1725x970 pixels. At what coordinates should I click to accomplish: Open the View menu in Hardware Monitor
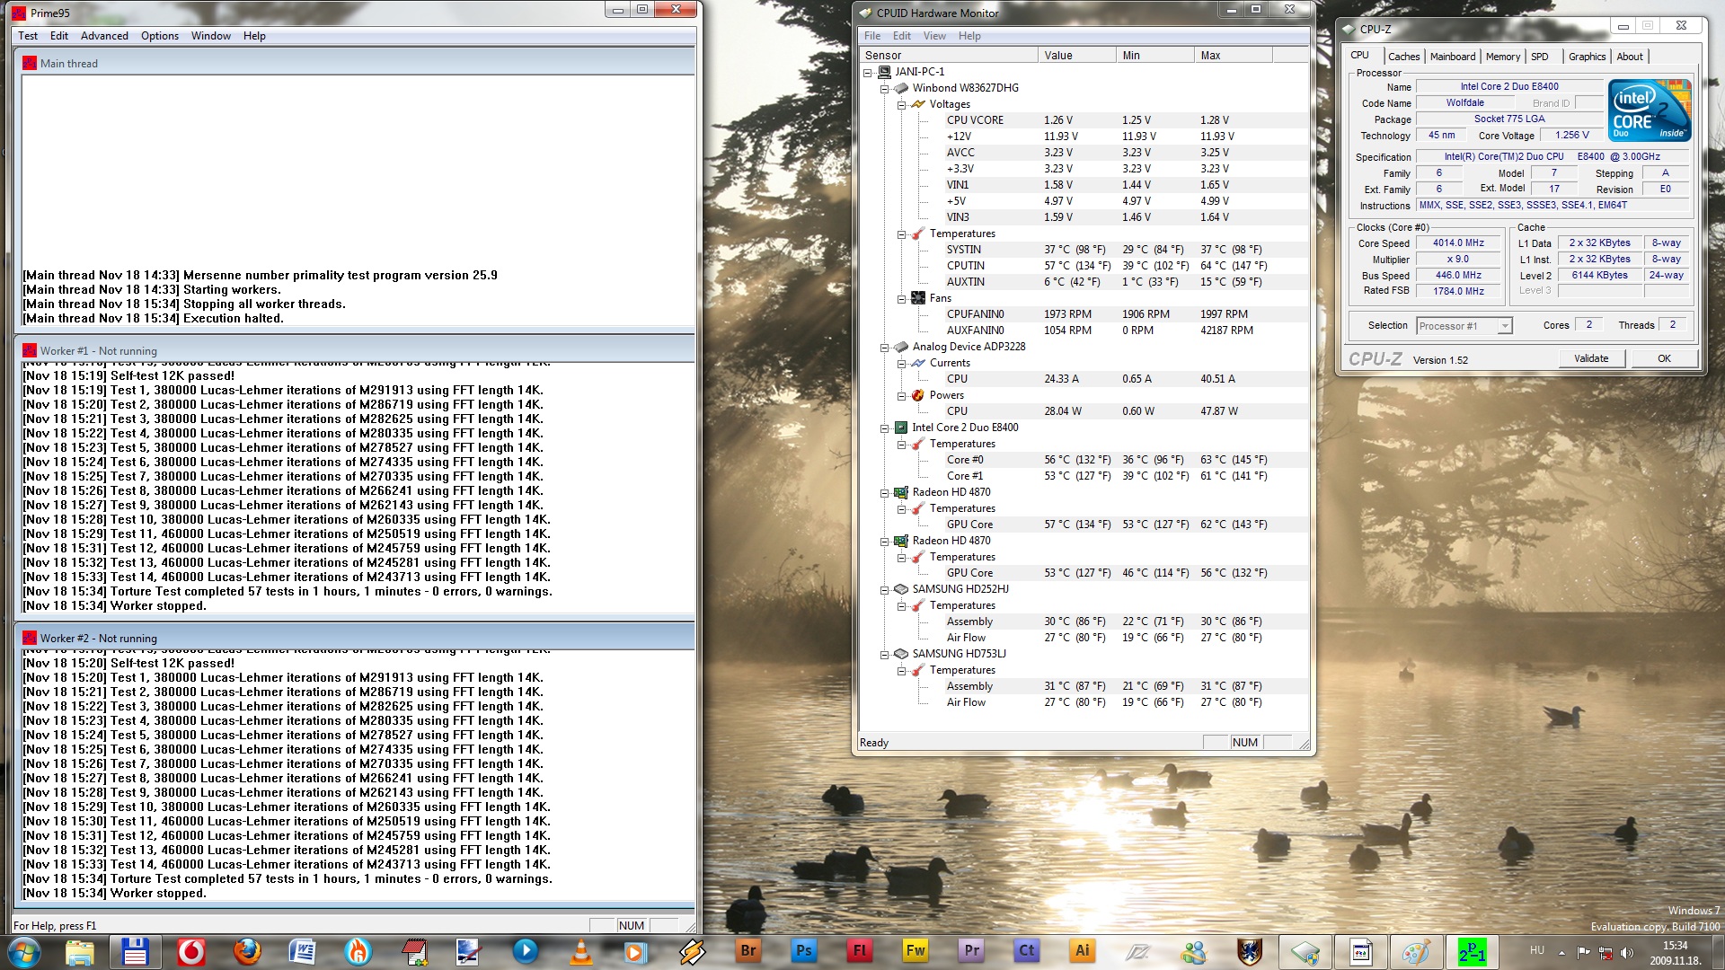click(934, 36)
